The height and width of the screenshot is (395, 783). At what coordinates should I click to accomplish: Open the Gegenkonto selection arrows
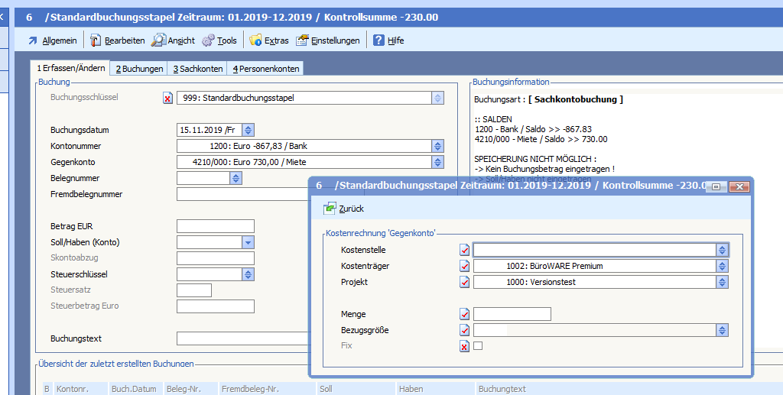click(x=437, y=162)
